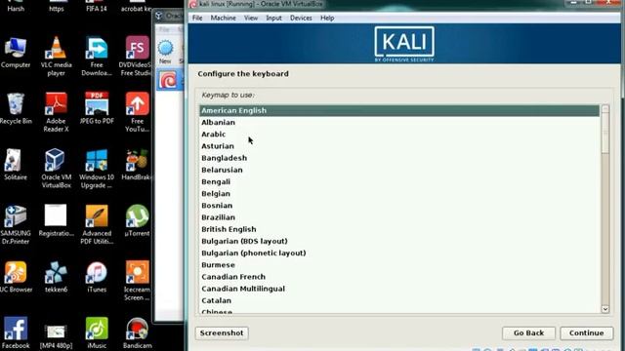Open the Computer desktop icon
The image size is (625, 351).
16,53
